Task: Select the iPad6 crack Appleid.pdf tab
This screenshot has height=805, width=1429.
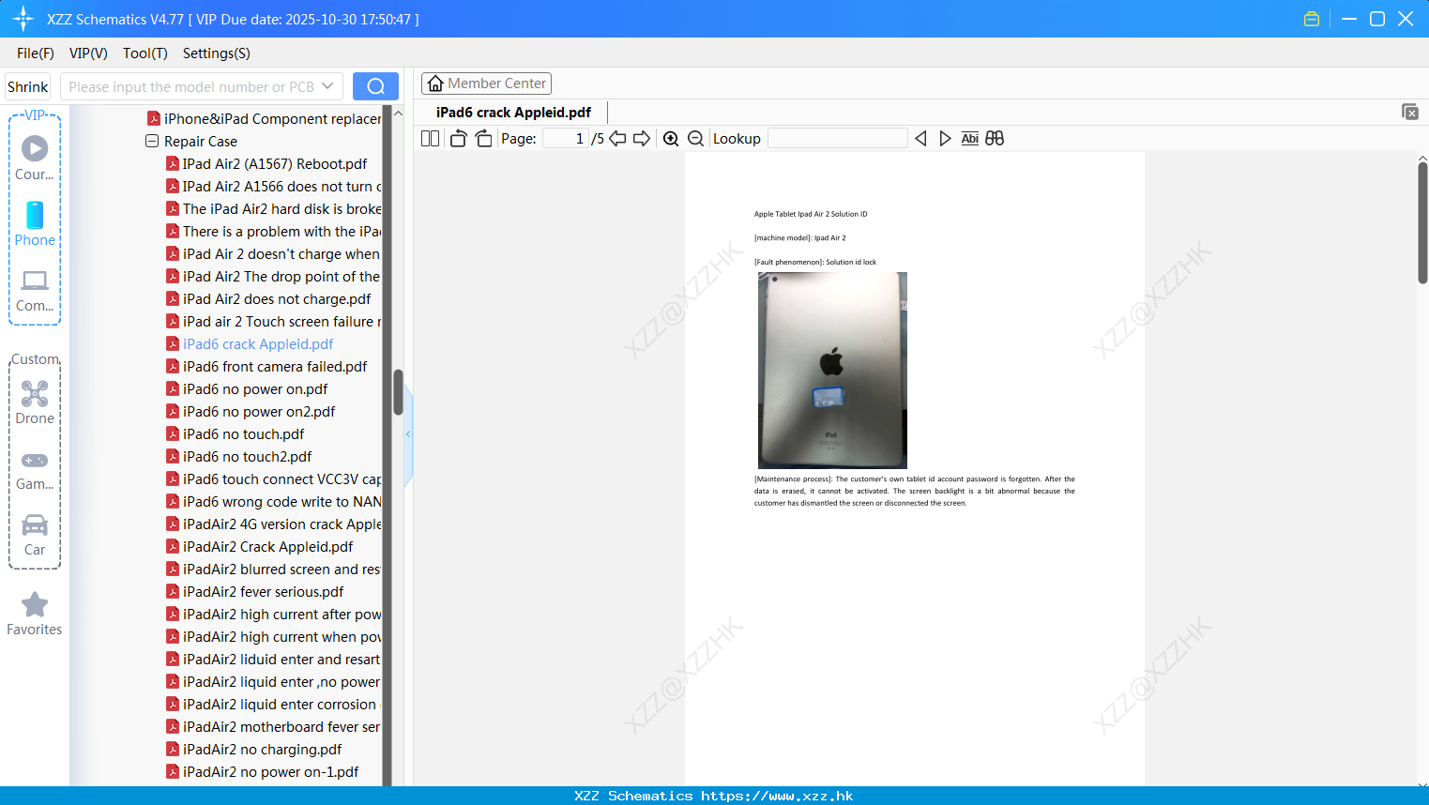Action: tap(513, 113)
